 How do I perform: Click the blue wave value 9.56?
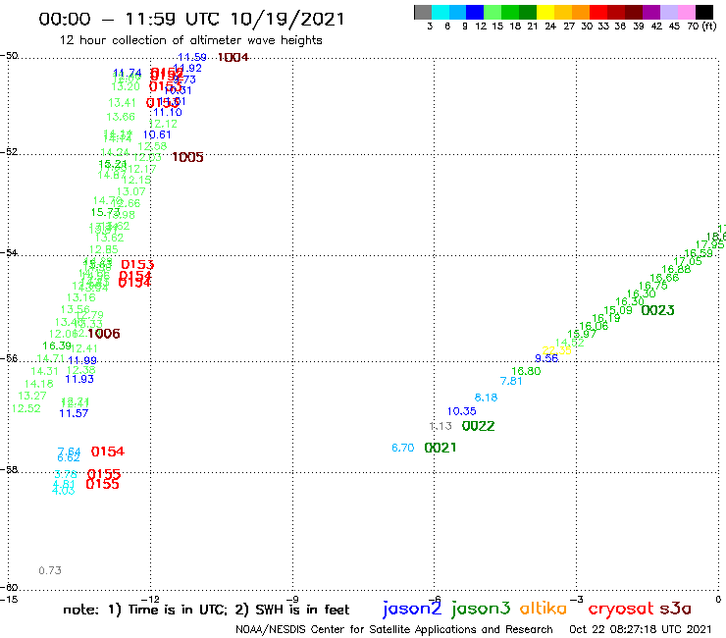click(546, 358)
